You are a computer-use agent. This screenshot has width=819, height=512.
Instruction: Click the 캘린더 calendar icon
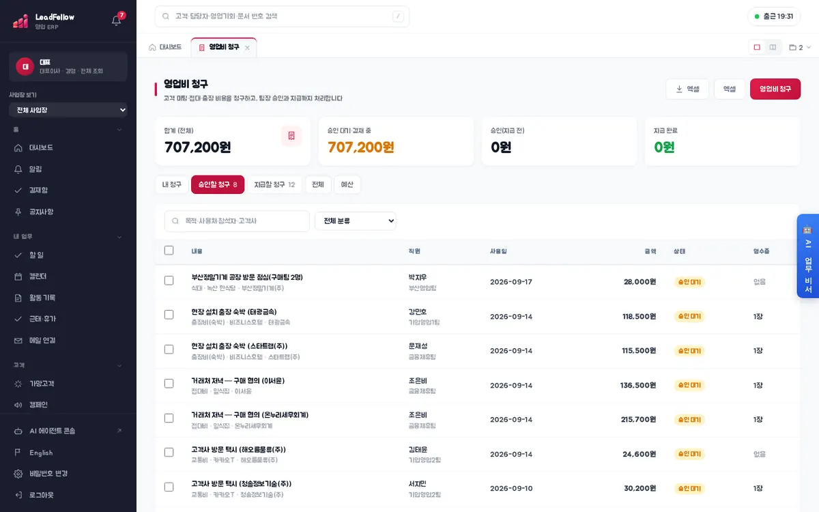(x=18, y=276)
